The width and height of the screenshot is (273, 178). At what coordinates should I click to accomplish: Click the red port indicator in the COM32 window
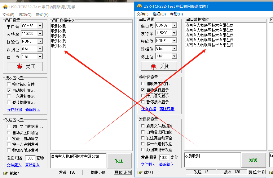pyautogui.click(x=154, y=66)
